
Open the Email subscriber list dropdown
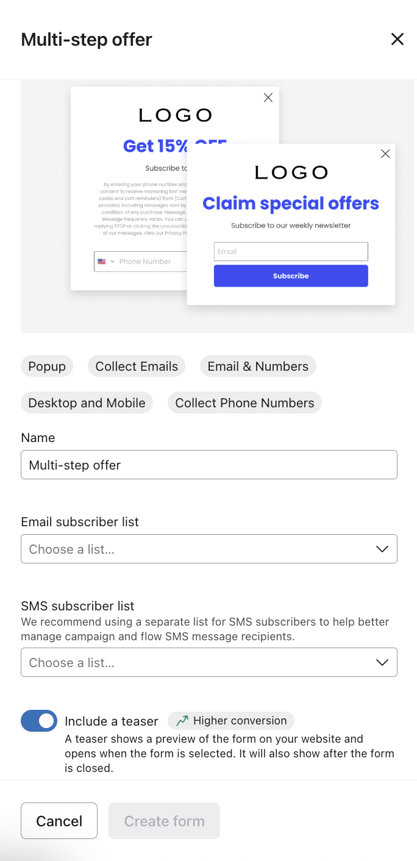point(208,549)
